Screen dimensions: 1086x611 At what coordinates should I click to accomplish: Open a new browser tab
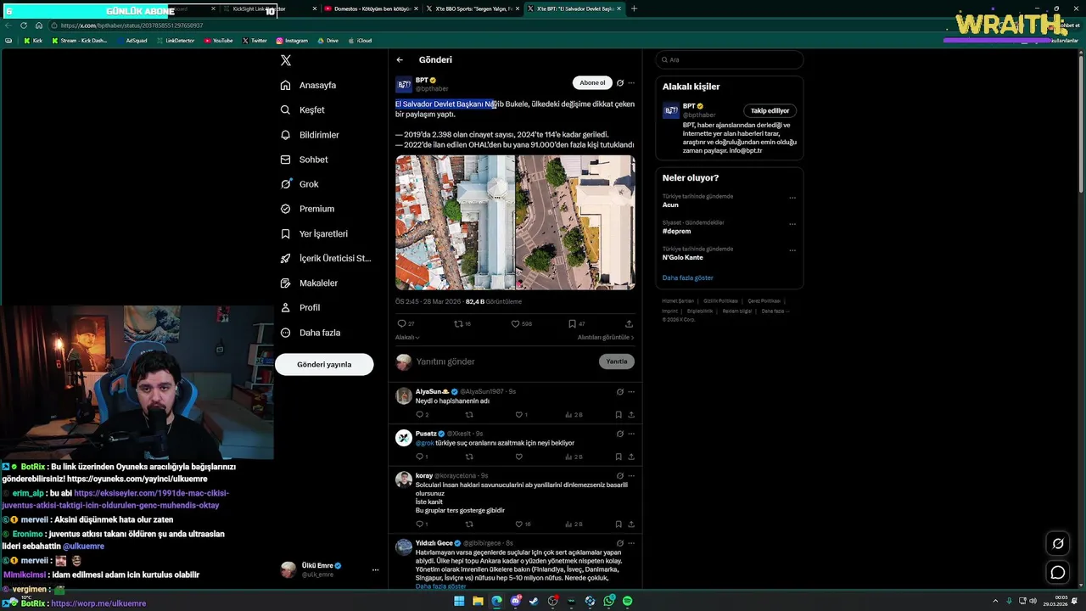(x=634, y=8)
